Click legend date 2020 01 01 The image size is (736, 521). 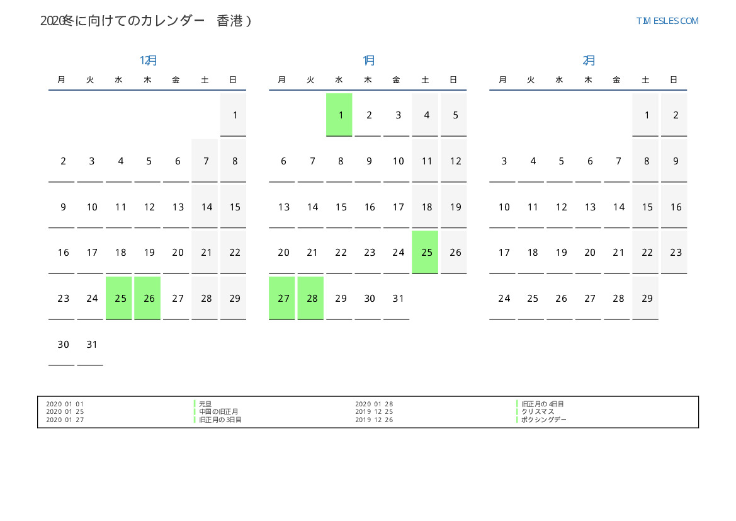pos(65,404)
